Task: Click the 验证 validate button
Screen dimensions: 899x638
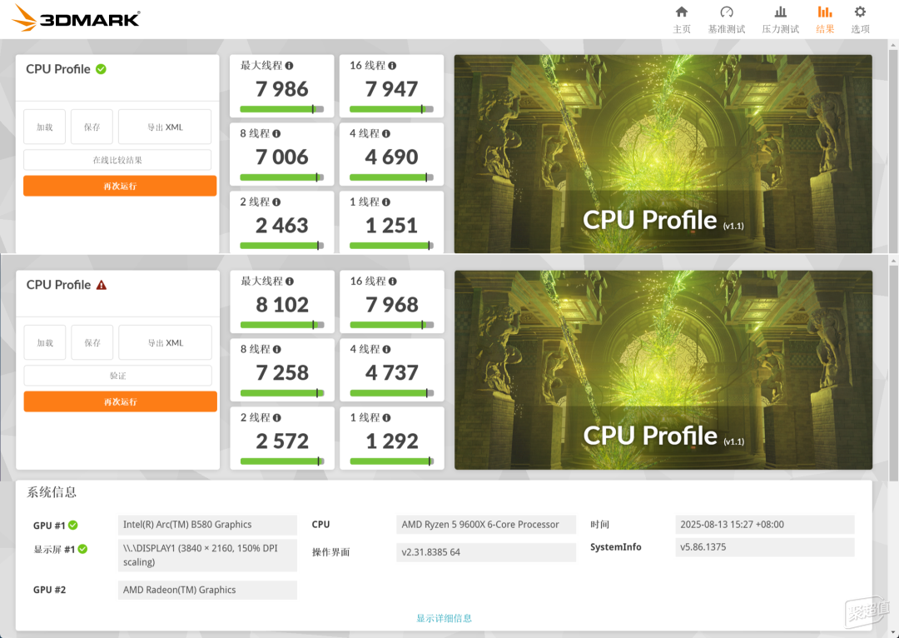Action: click(117, 376)
